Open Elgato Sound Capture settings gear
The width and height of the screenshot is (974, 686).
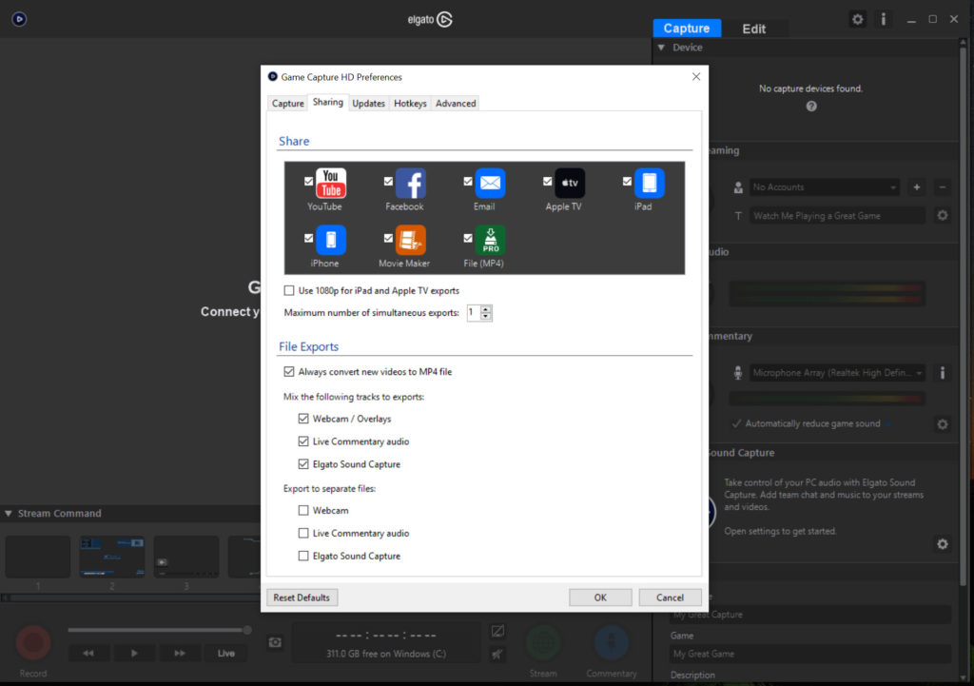coord(943,544)
